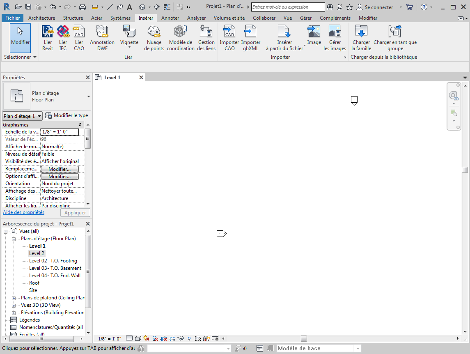Click the Appliquer button
Screen dimensions: 470x354
pos(75,212)
